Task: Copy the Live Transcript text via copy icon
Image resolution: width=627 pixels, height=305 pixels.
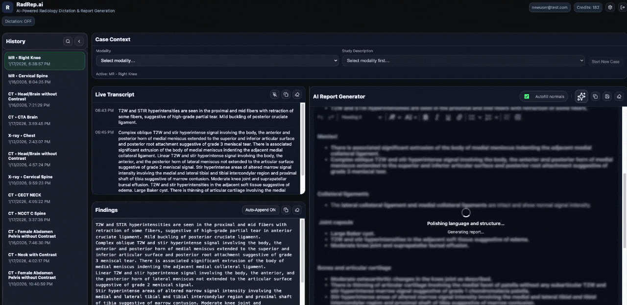Action: [286, 94]
